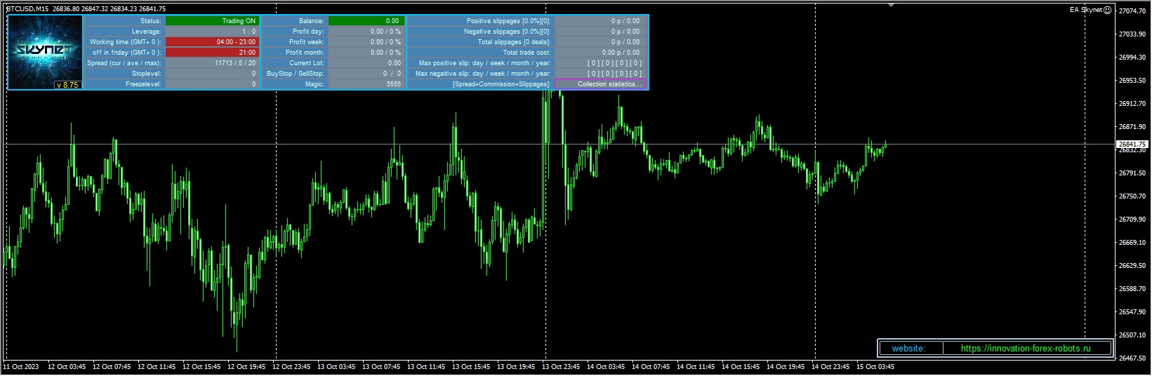Click the Spread value 11713 / 5 / 20
The image size is (1152, 376).
pyautogui.click(x=212, y=63)
